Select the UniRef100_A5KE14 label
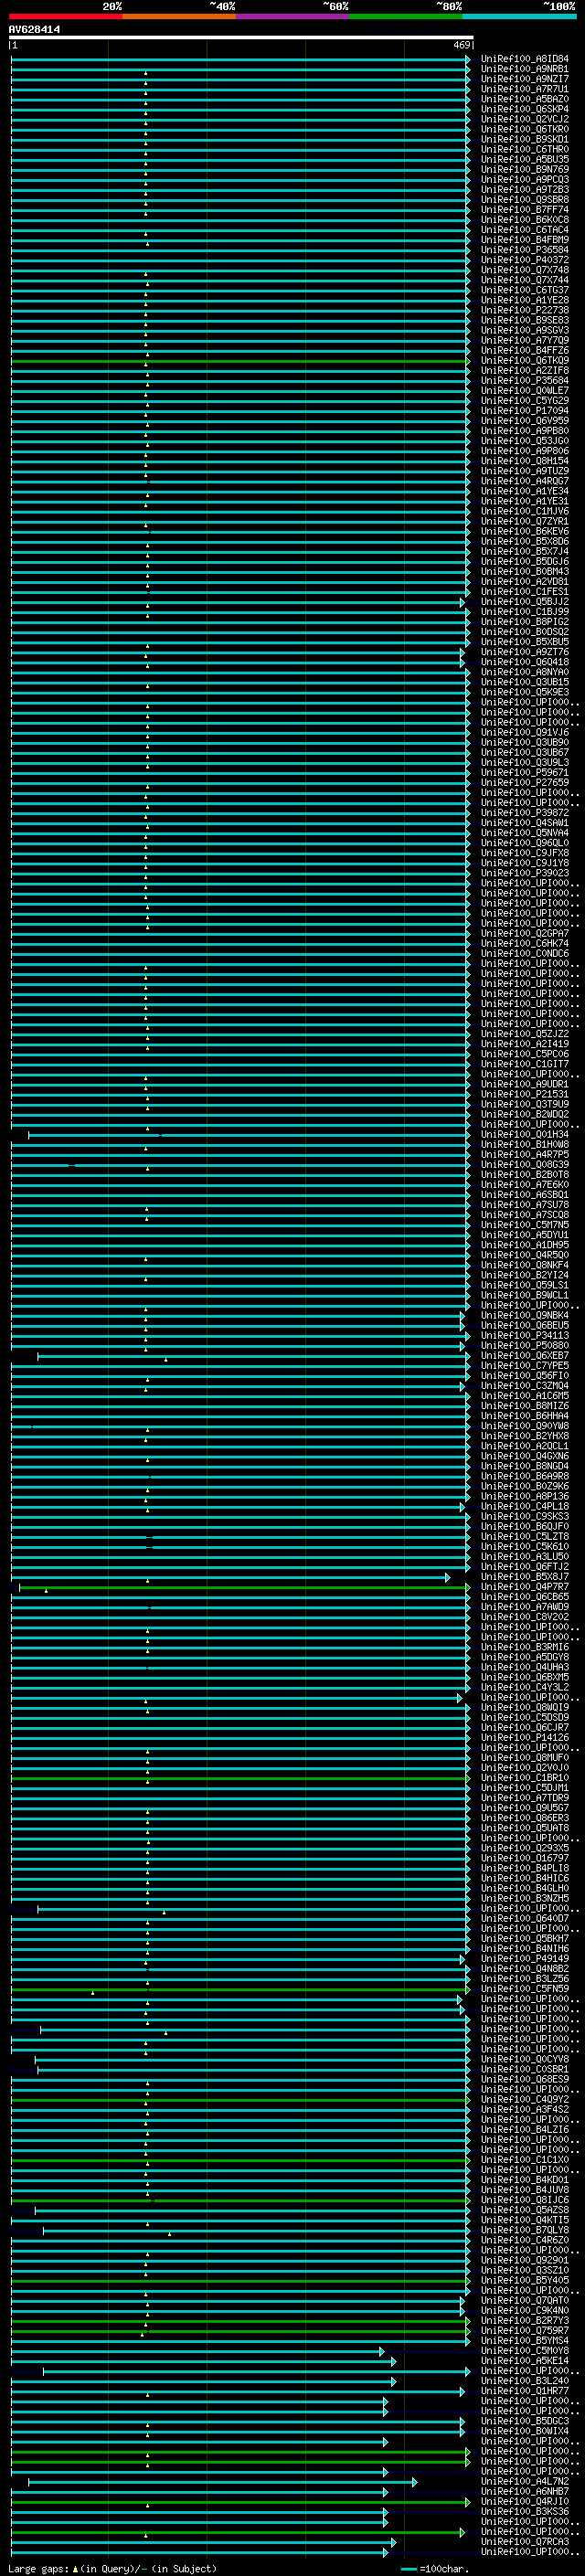Viewport: 585px width, 2576px height. 524,2361
